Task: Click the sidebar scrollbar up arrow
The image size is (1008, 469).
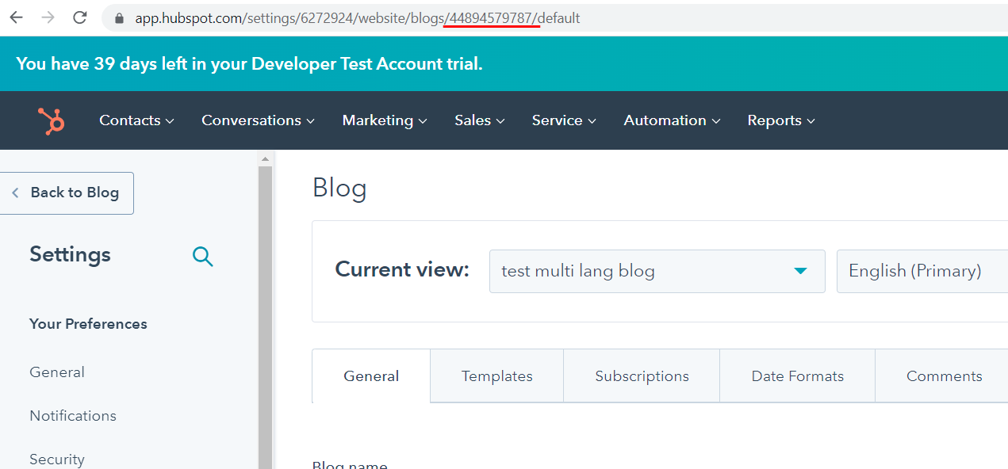Action: (x=266, y=158)
